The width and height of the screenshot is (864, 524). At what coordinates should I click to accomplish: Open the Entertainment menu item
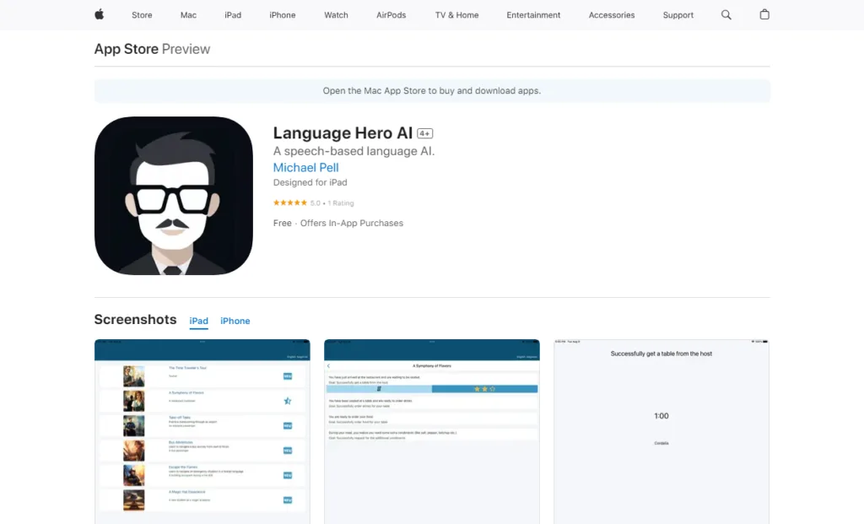pyautogui.click(x=533, y=15)
